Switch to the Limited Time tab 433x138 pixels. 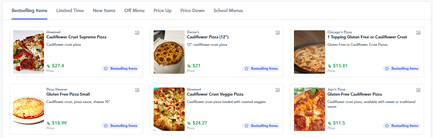(x=70, y=10)
